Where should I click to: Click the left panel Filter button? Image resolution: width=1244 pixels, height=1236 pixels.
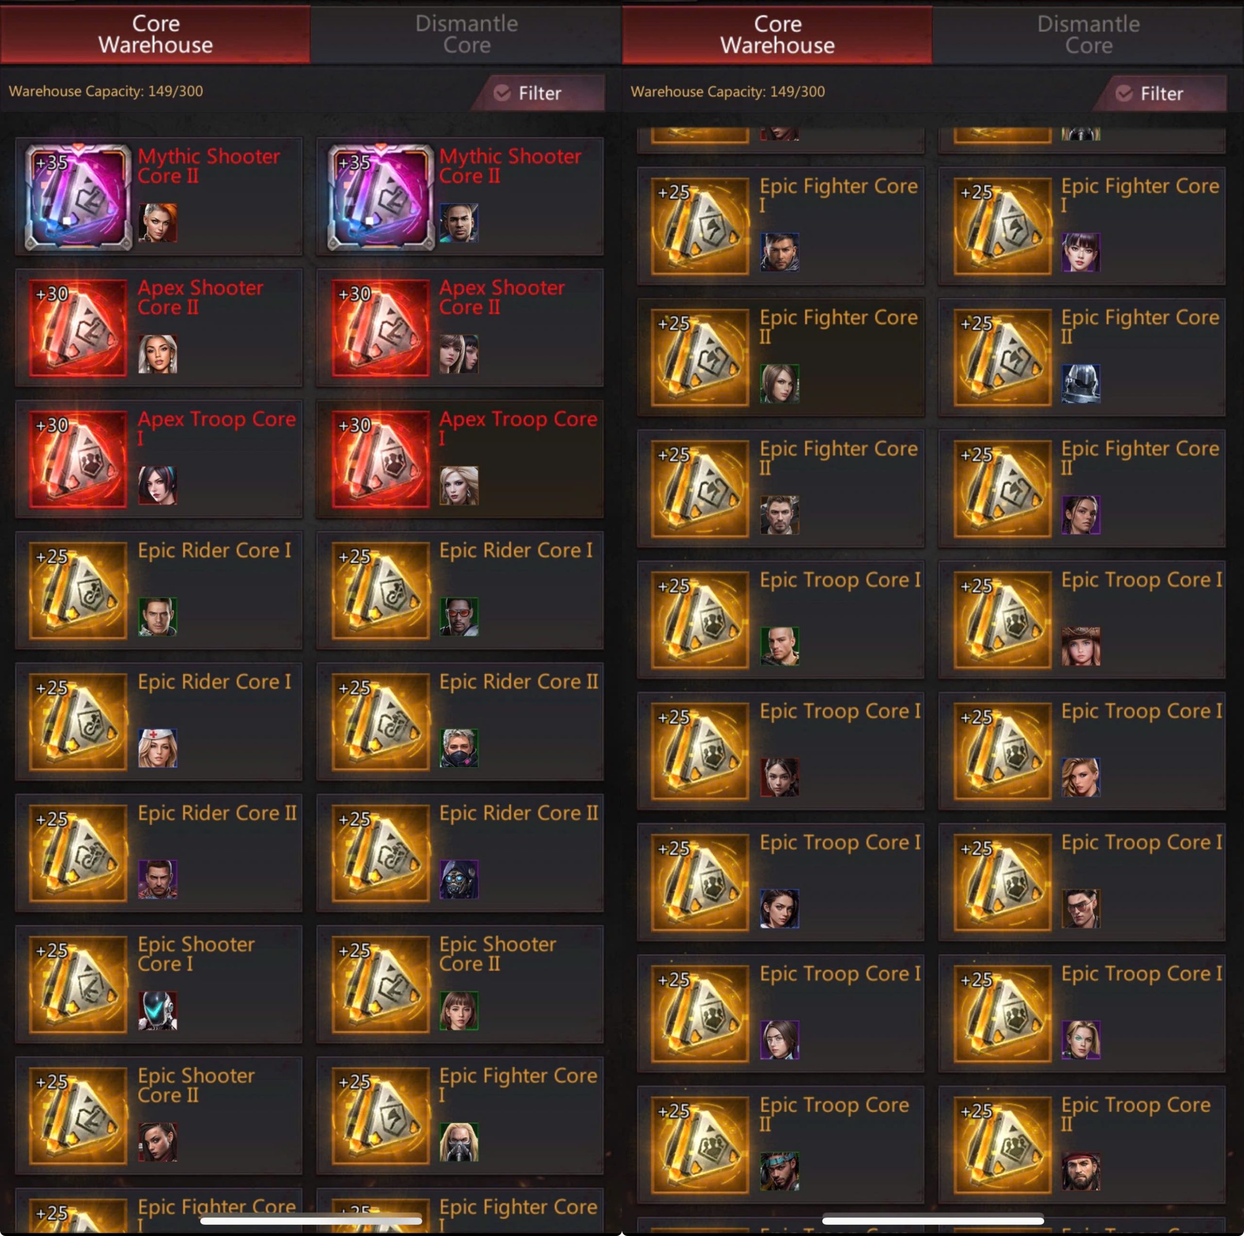(538, 93)
